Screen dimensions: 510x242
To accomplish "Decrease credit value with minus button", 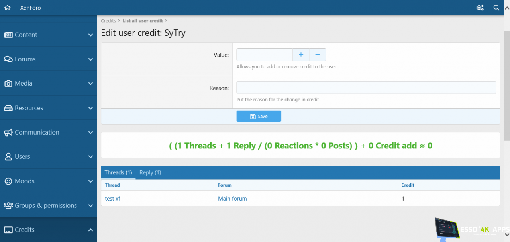I will (x=318, y=55).
